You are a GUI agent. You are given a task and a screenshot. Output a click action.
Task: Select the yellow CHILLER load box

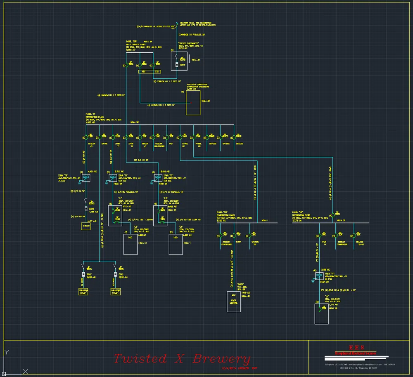(x=86, y=226)
